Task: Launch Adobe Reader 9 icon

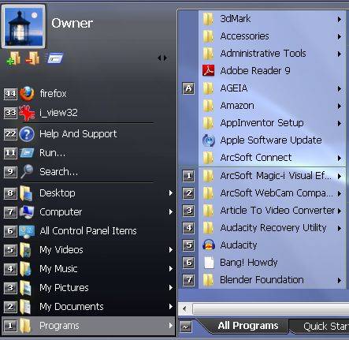Action: click(x=209, y=70)
